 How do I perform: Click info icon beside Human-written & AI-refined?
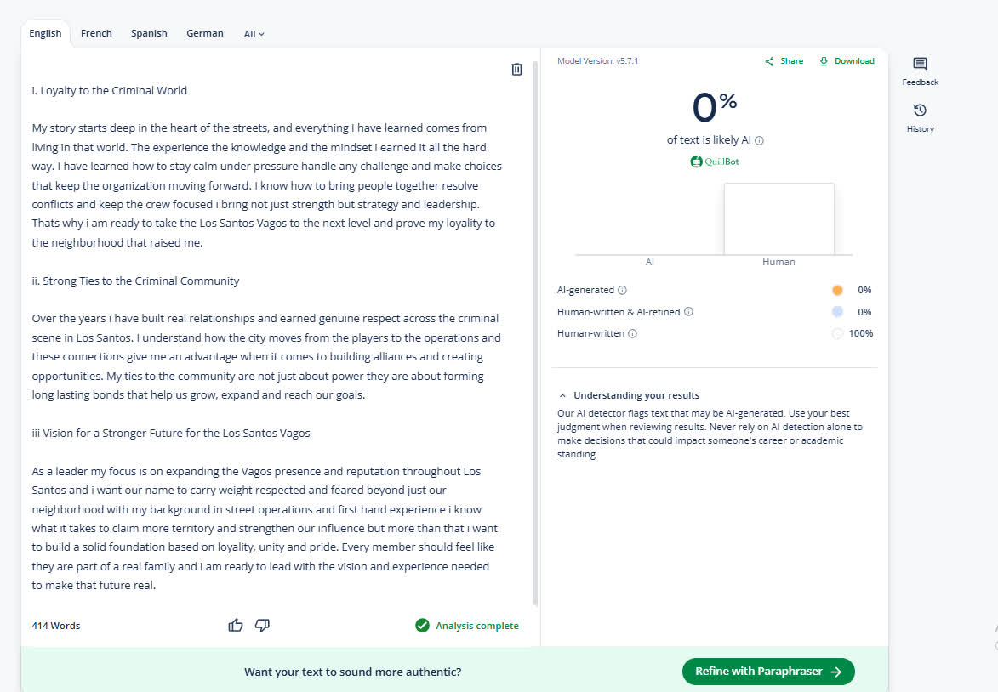tap(688, 312)
